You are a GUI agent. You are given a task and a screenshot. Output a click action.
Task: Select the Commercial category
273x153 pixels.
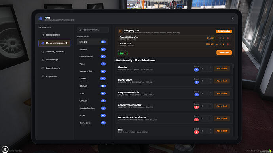[93, 57]
